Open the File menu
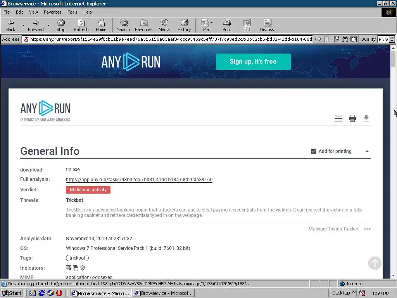 (x=7, y=12)
